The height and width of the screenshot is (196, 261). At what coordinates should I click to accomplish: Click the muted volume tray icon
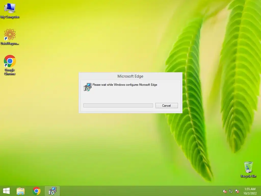pos(225,191)
